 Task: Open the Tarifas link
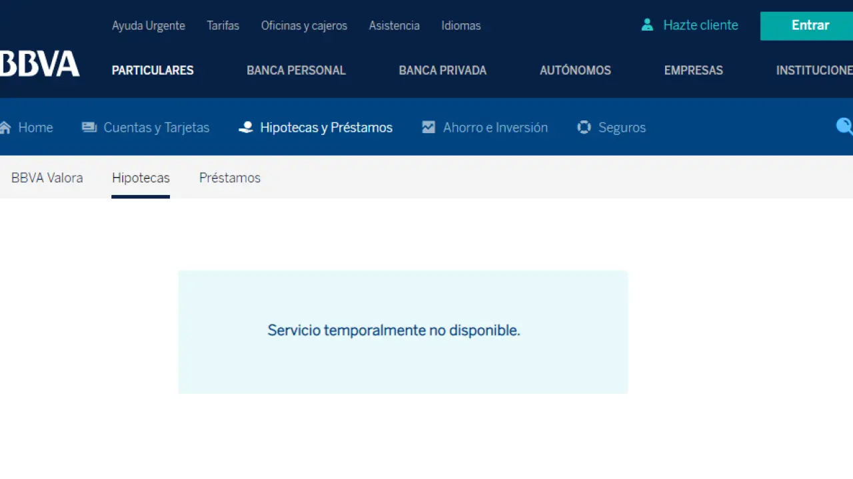click(223, 26)
